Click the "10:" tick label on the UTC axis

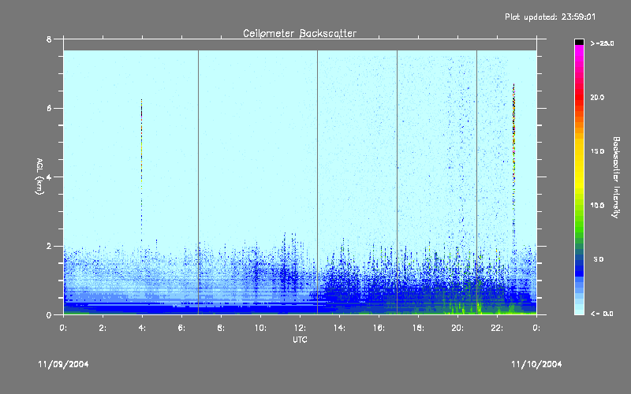(x=260, y=328)
